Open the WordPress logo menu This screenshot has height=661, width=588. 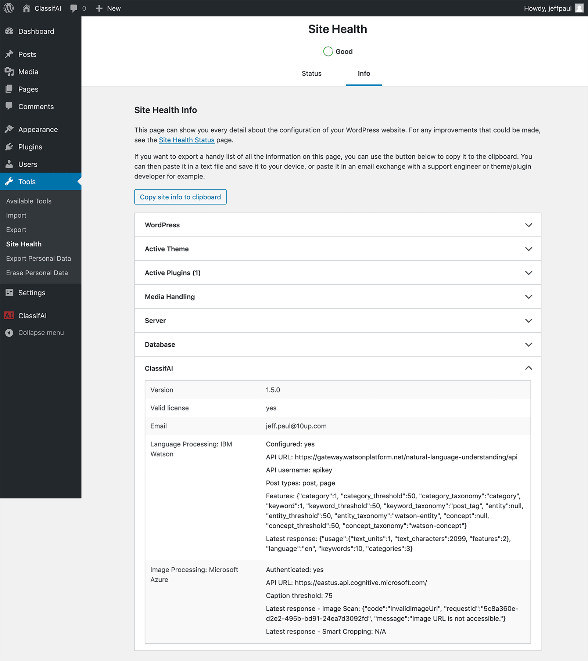(x=8, y=8)
